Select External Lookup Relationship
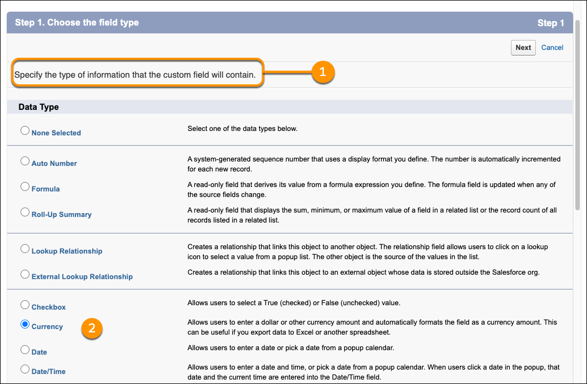This screenshot has width=587, height=384. [24, 274]
